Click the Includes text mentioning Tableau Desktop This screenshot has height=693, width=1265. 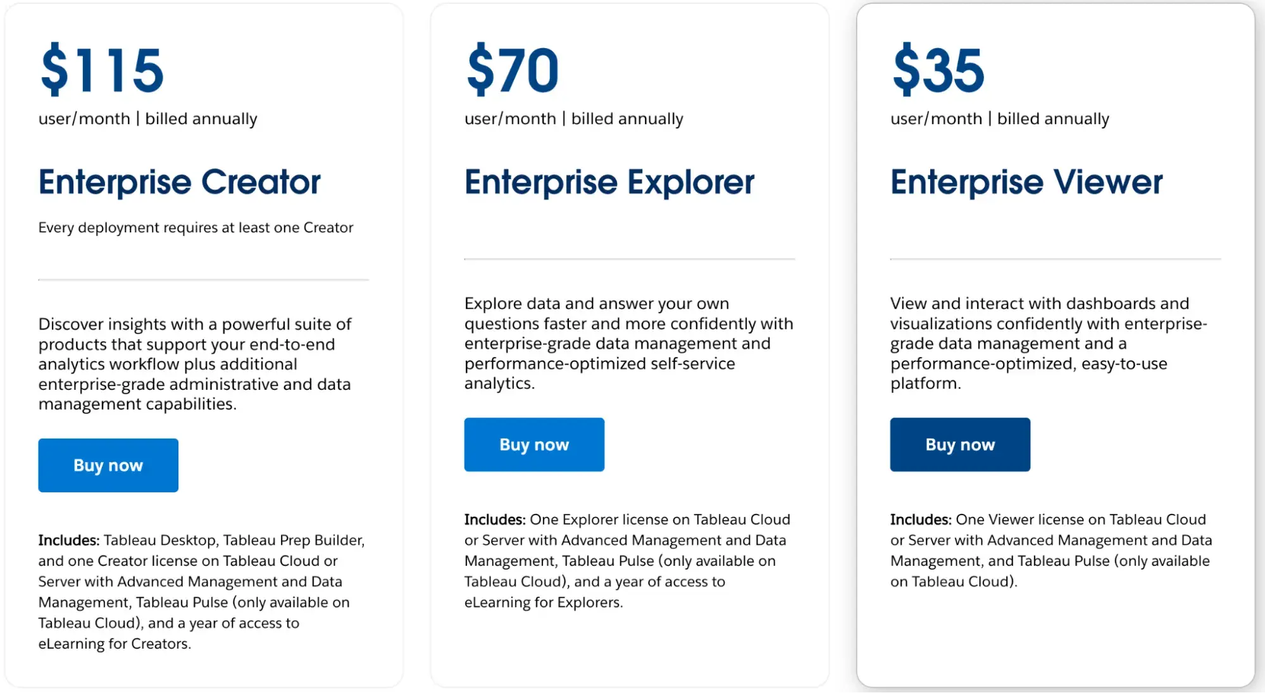tap(201, 592)
